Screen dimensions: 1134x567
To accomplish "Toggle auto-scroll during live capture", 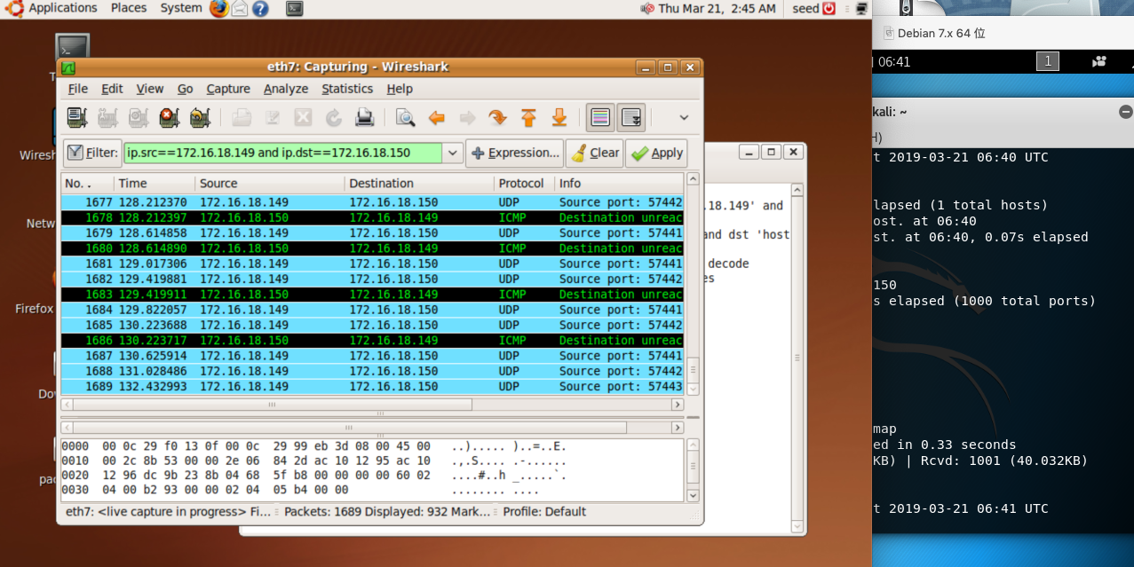I will 631,117.
